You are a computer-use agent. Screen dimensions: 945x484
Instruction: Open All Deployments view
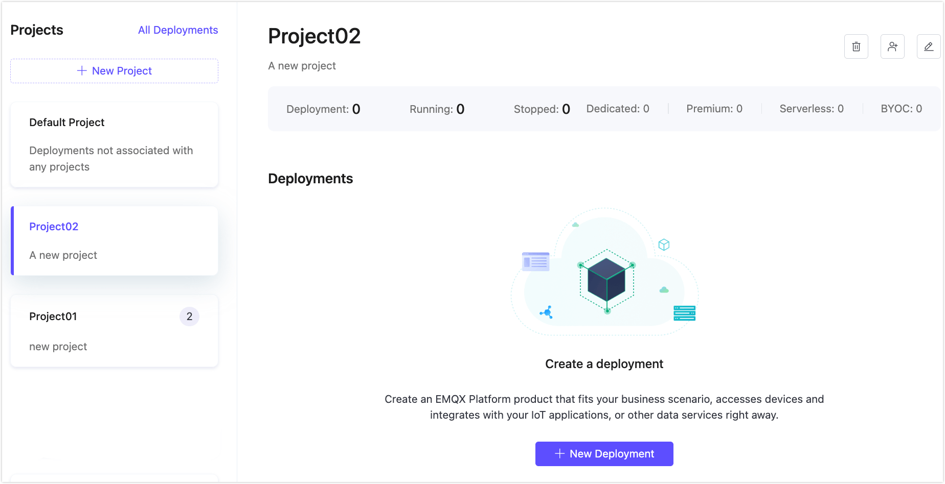[177, 30]
